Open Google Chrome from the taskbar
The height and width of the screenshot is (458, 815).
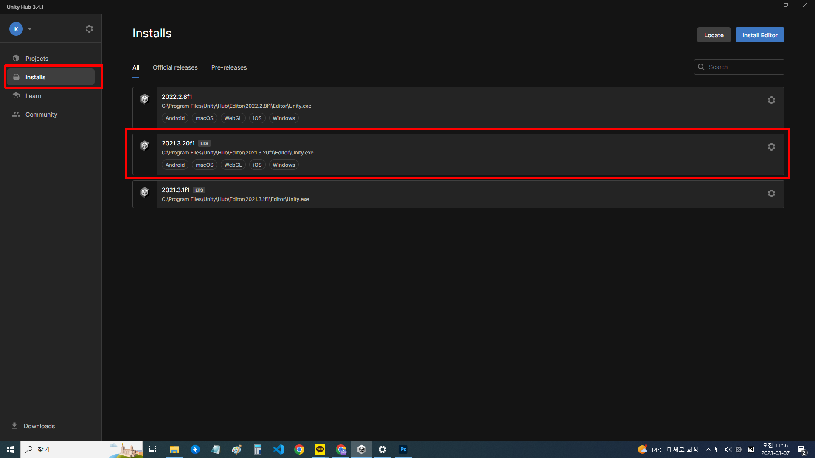[299, 450]
